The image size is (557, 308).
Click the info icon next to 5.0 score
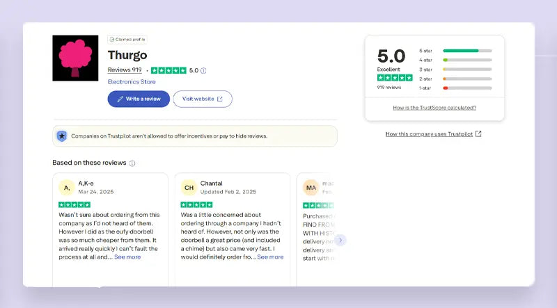tap(203, 70)
